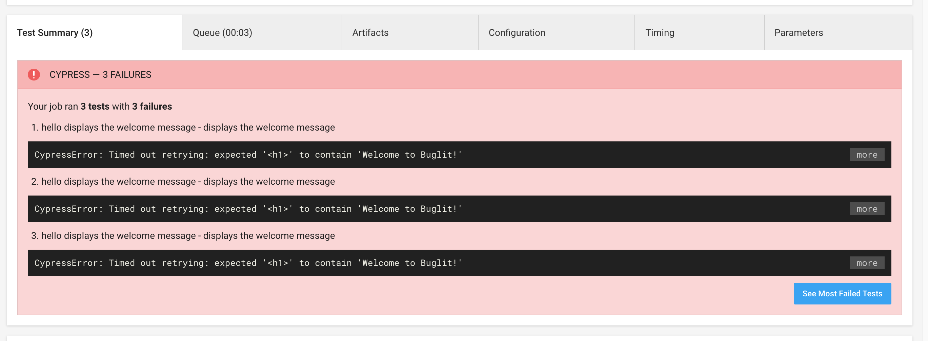The width and height of the screenshot is (928, 341).
Task: Click the bold 3 failures text
Action: [x=152, y=106]
